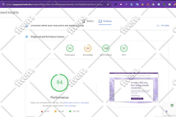Switch to the Mobile tab
Screen dimensions: 176x117
[x=88, y=21]
